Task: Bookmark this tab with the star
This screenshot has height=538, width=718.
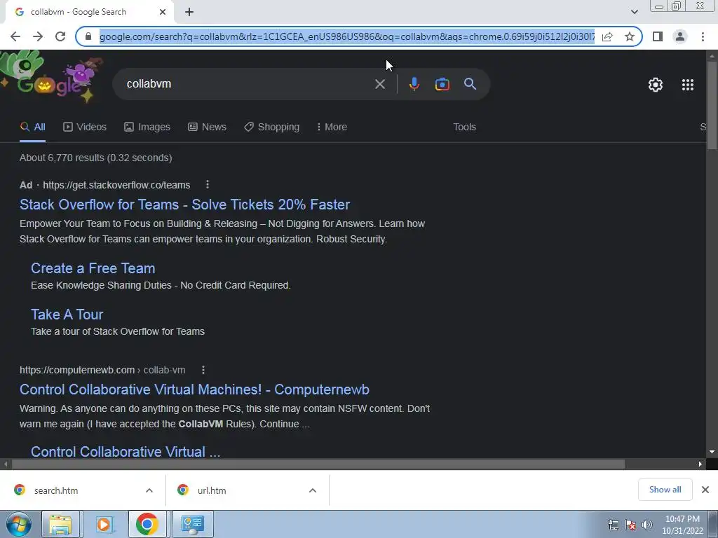Action: click(x=630, y=36)
